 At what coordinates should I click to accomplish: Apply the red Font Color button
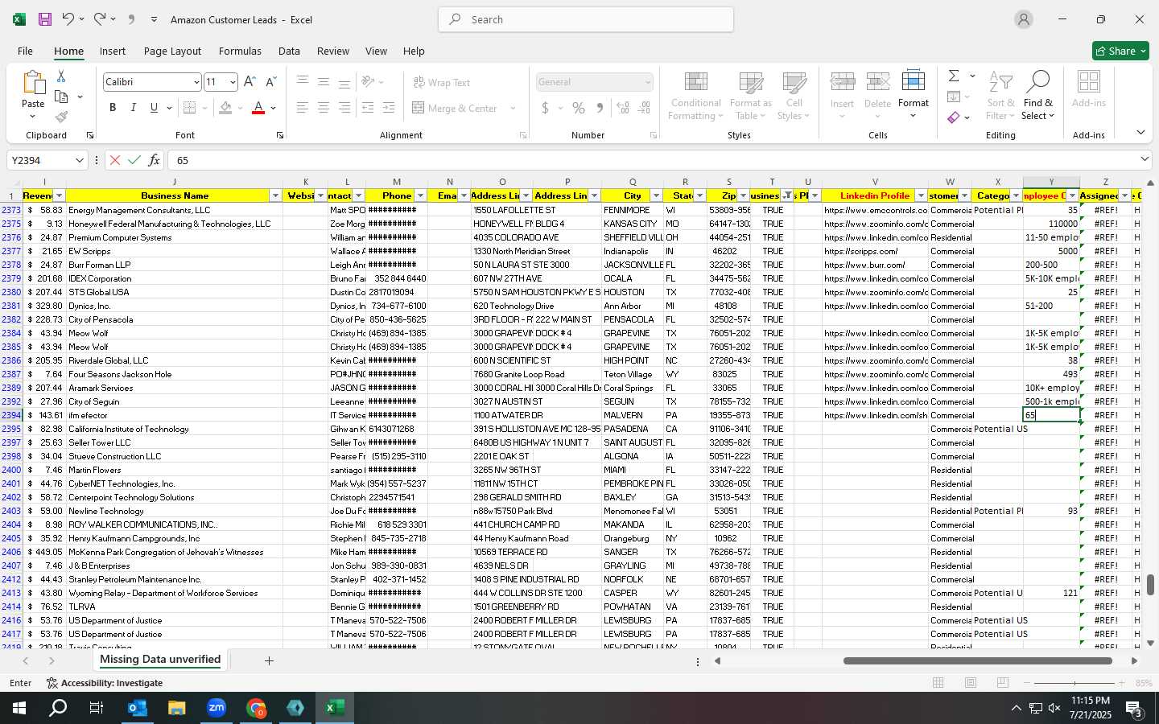pyautogui.click(x=258, y=108)
